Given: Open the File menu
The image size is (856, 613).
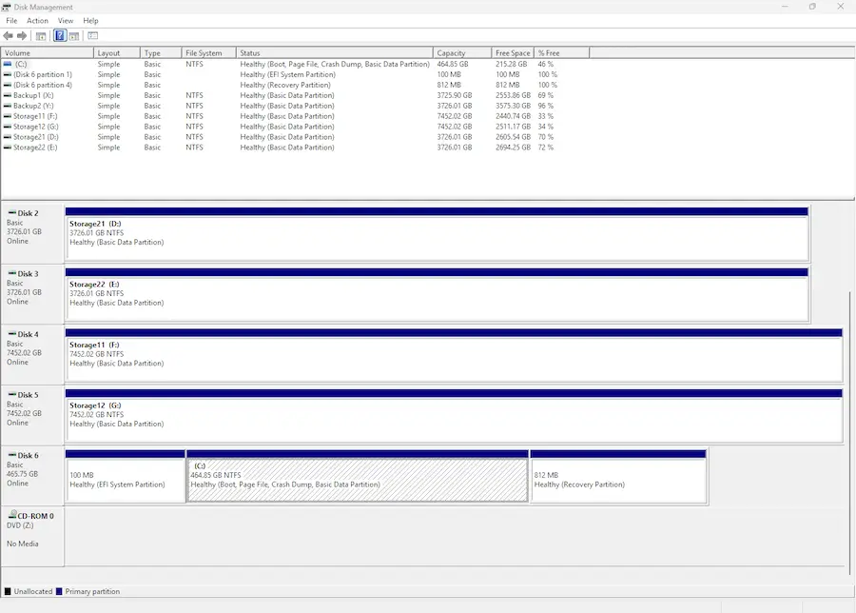Looking at the screenshot, I should 11,21.
